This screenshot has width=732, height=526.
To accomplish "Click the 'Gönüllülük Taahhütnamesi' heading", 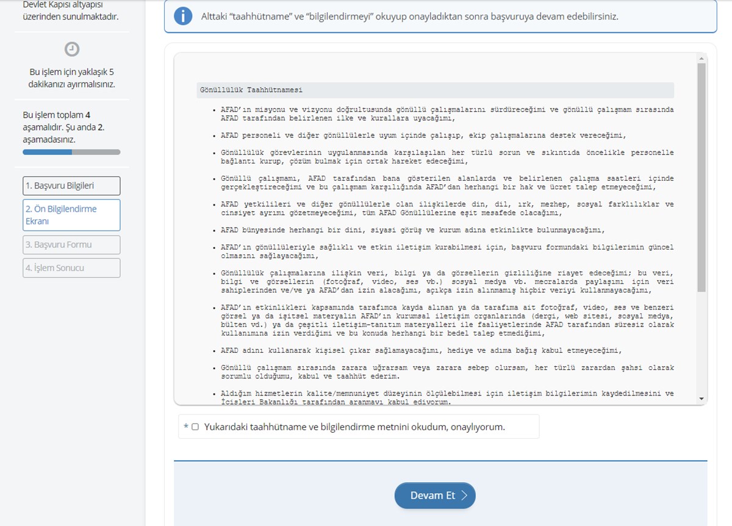I will (251, 90).
